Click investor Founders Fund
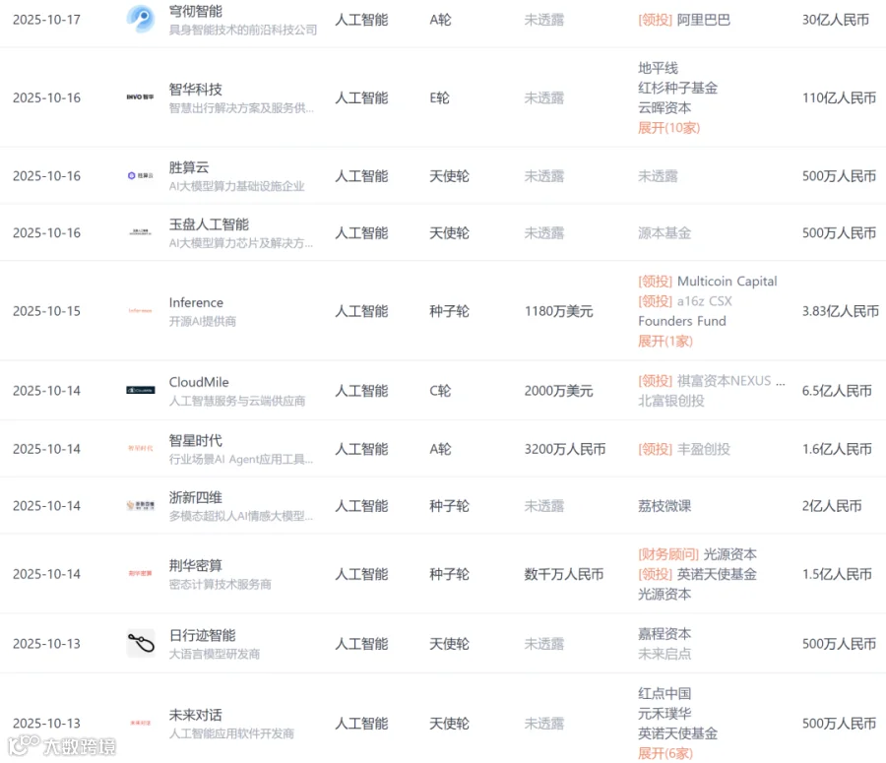Image resolution: width=886 pixels, height=763 pixels. point(682,321)
